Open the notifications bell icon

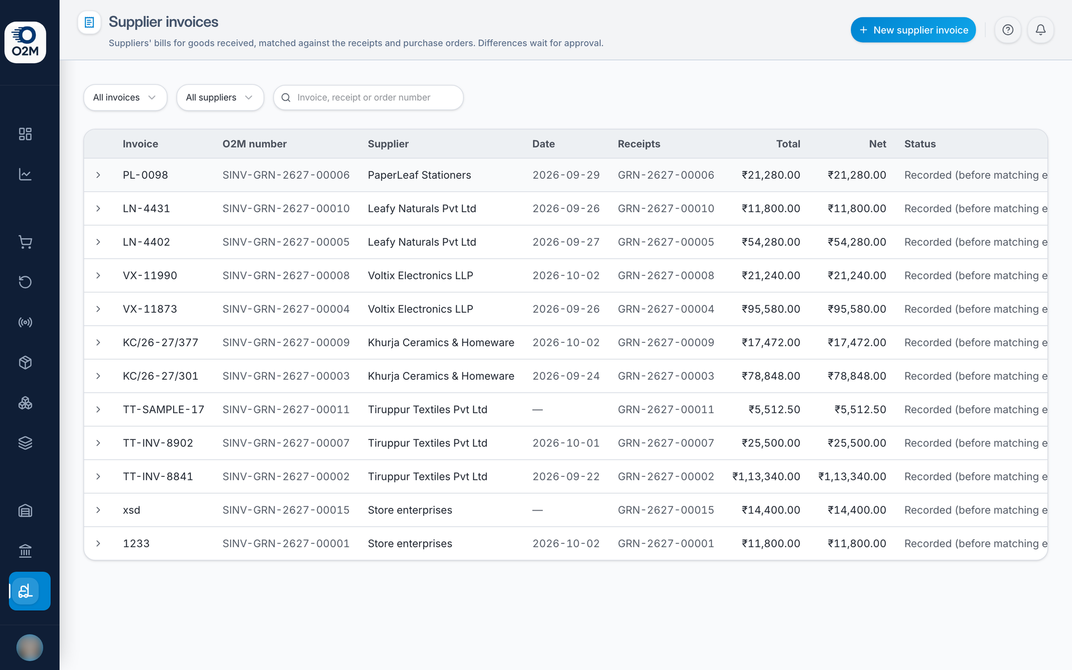tap(1041, 30)
